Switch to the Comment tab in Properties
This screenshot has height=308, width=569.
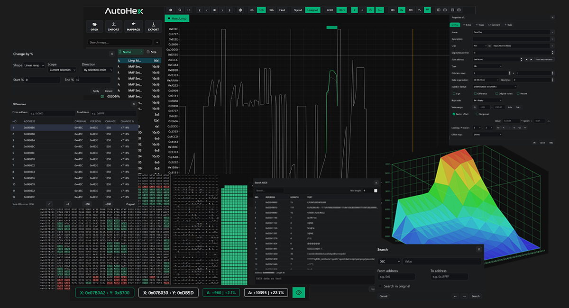494,25
